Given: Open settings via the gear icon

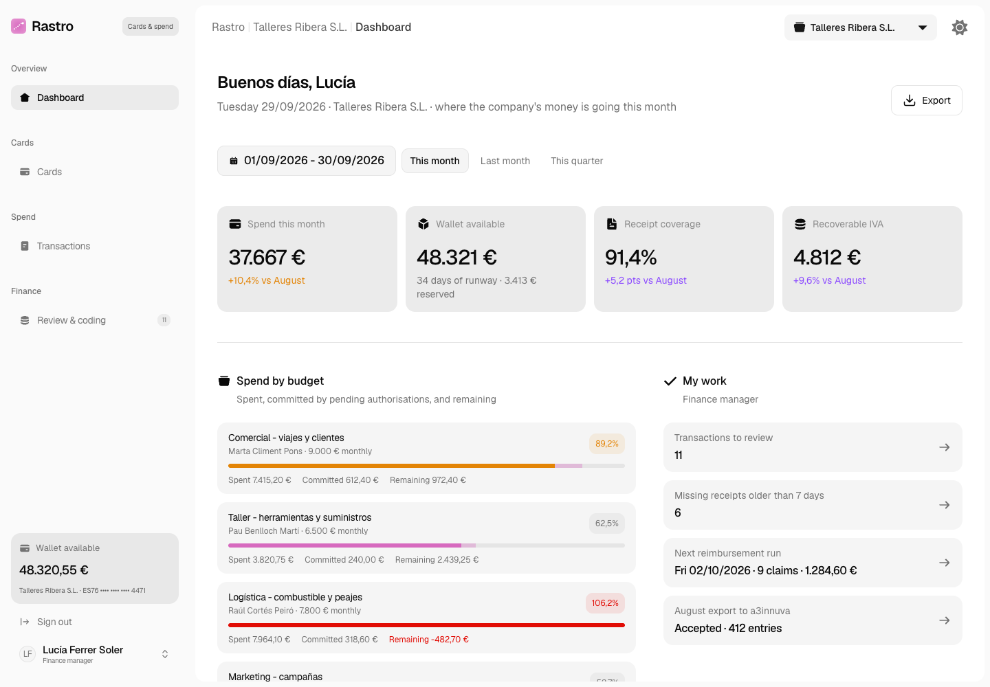Looking at the screenshot, I should click(960, 27).
